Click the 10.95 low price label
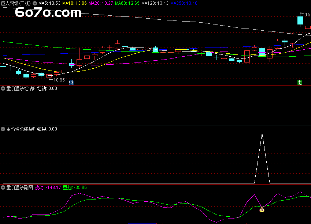 pyautogui.click(x=59, y=80)
